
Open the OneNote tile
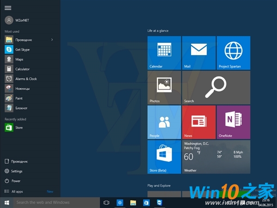233,122
